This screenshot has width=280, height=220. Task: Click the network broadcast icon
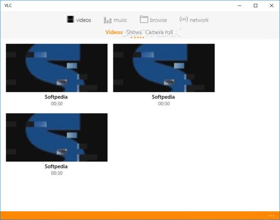click(x=184, y=19)
